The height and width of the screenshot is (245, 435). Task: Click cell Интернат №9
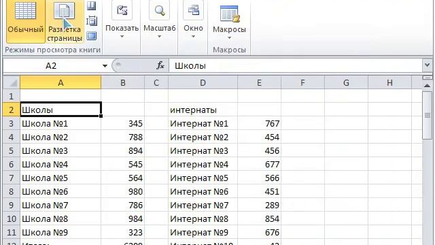click(203, 232)
